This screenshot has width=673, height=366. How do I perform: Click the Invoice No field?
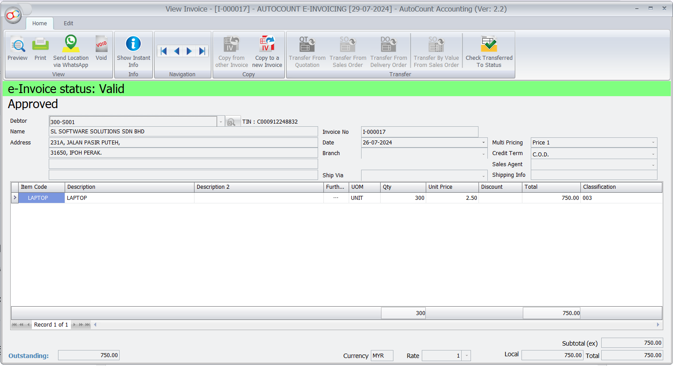coord(419,132)
